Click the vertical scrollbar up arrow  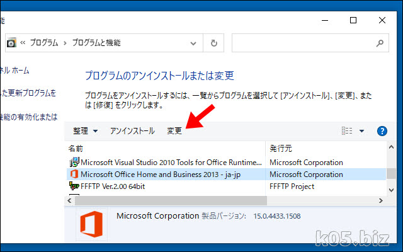pos(391,147)
